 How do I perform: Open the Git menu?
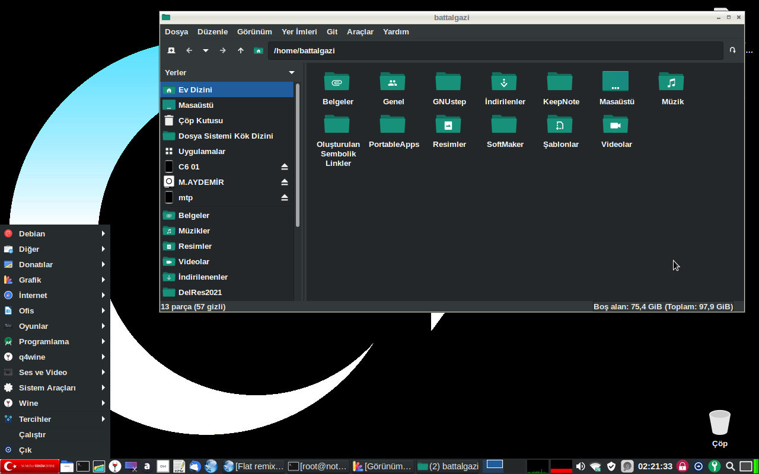click(332, 32)
